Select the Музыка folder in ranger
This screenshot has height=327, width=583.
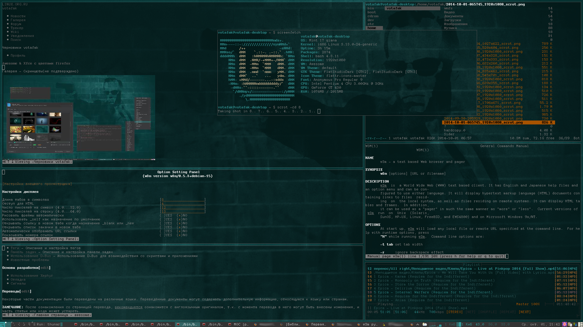coord(450,28)
